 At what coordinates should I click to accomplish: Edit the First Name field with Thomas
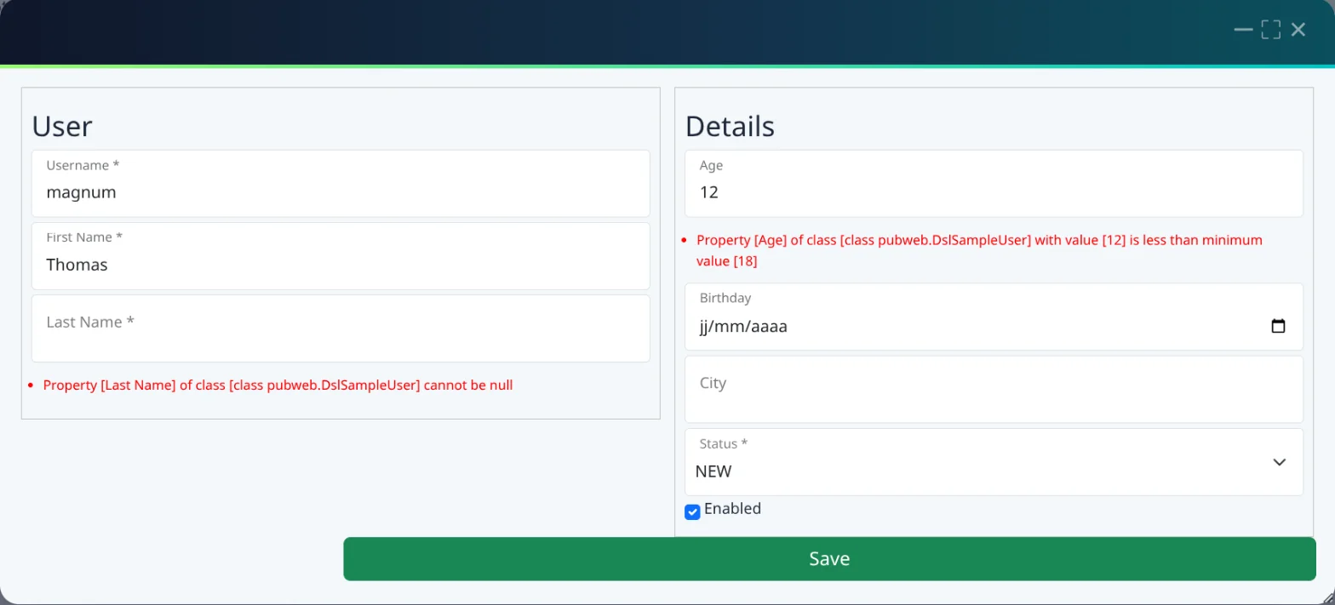(341, 256)
